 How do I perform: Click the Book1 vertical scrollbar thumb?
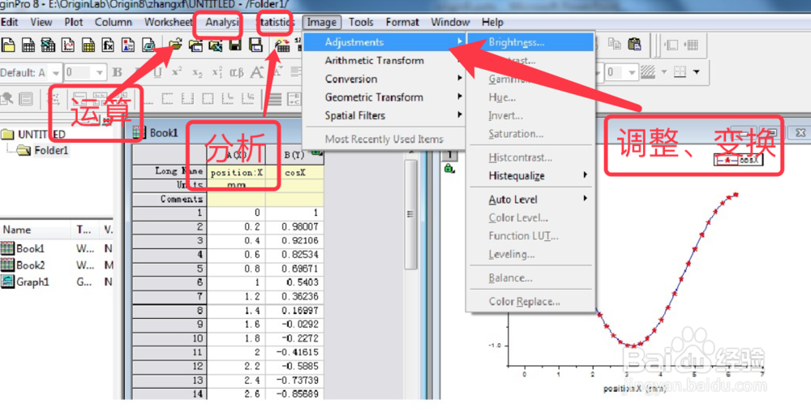[x=410, y=213]
